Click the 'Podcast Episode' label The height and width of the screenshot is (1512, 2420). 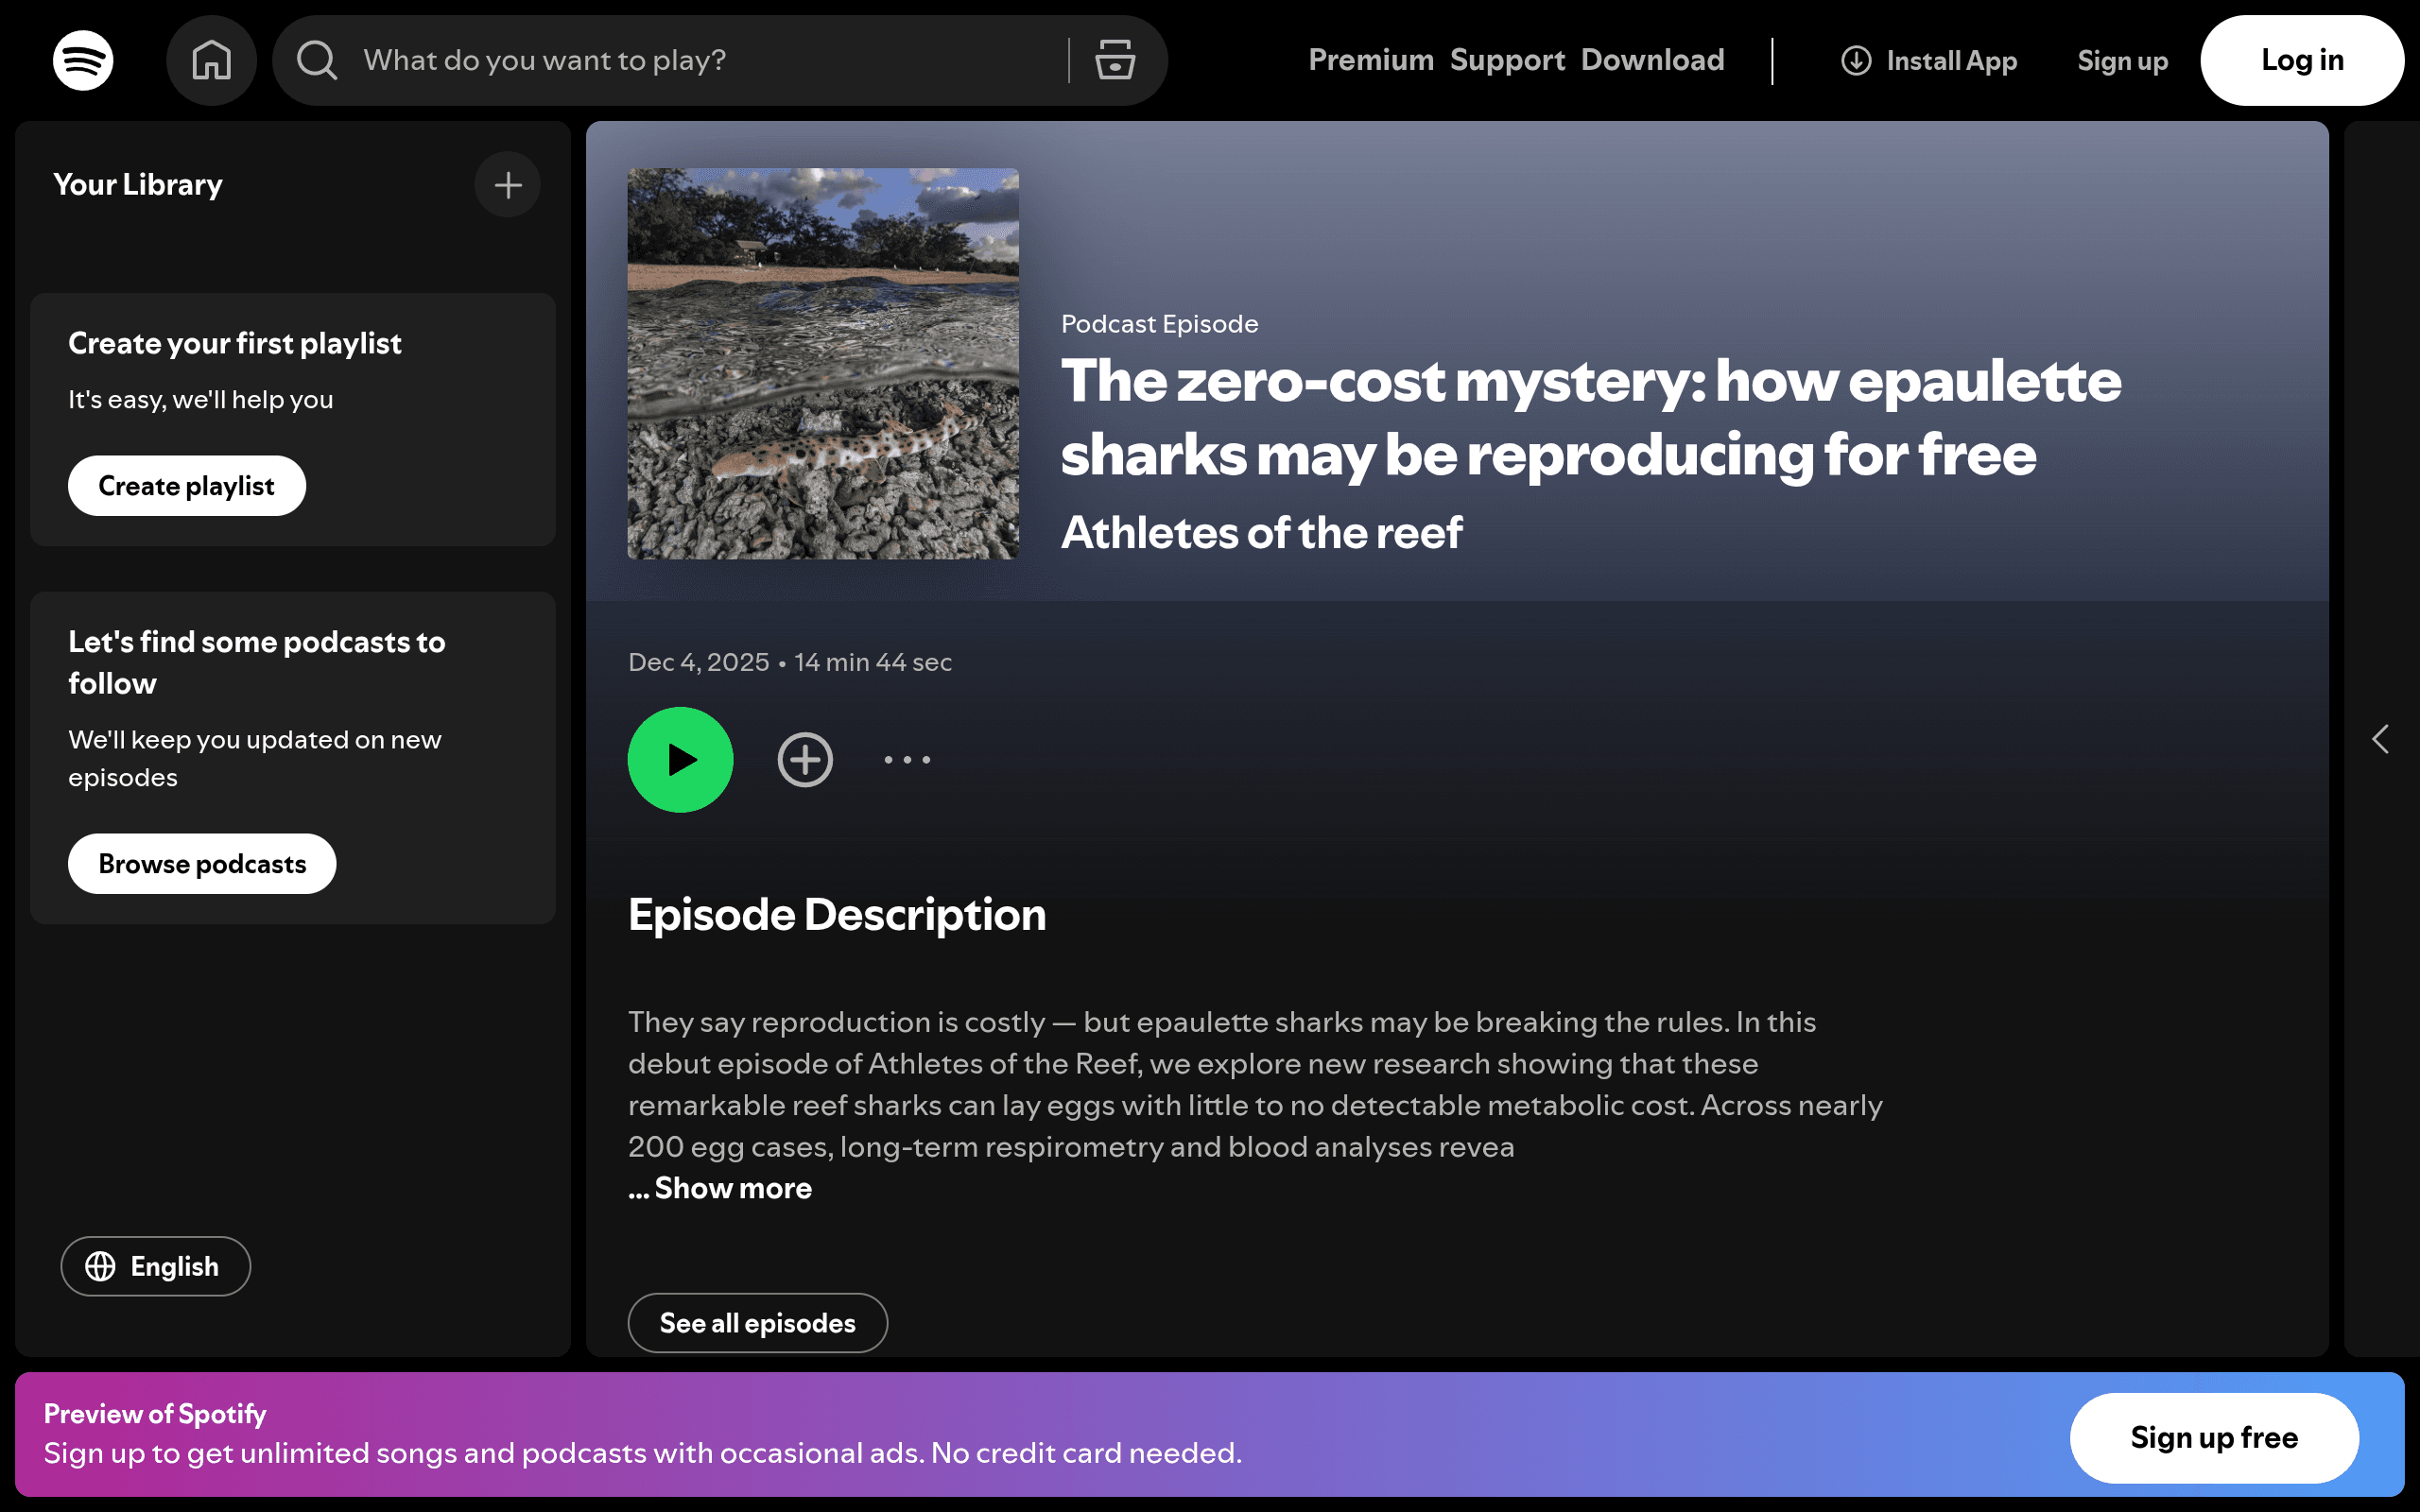point(1160,324)
